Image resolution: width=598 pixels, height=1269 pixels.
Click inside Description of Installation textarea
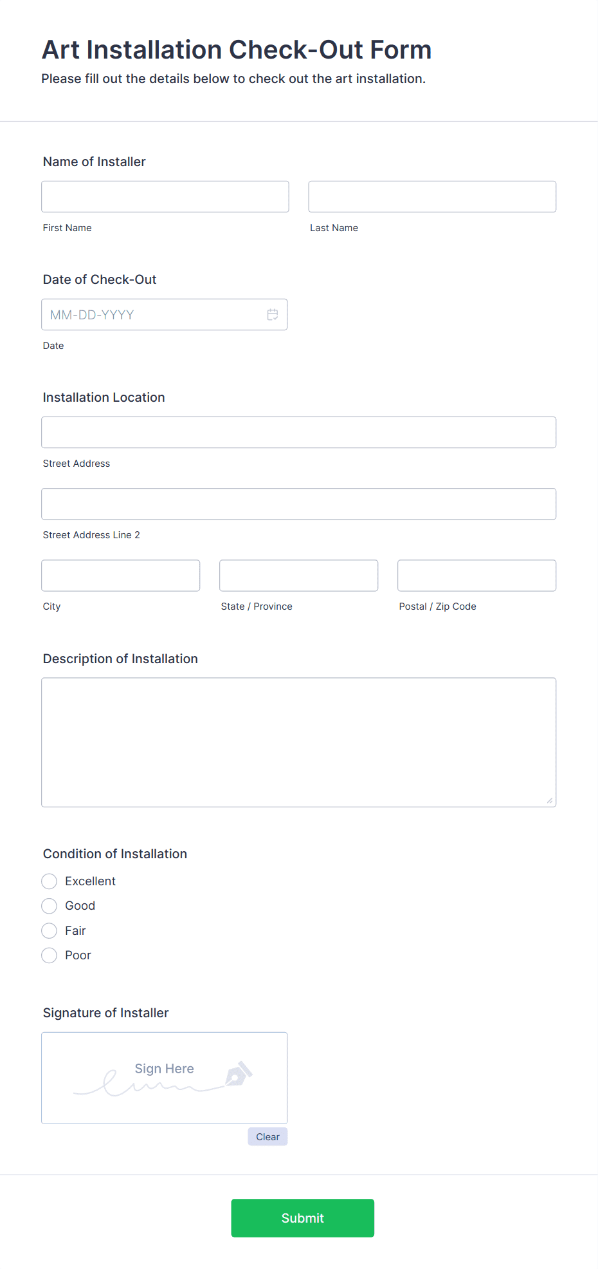[299, 742]
